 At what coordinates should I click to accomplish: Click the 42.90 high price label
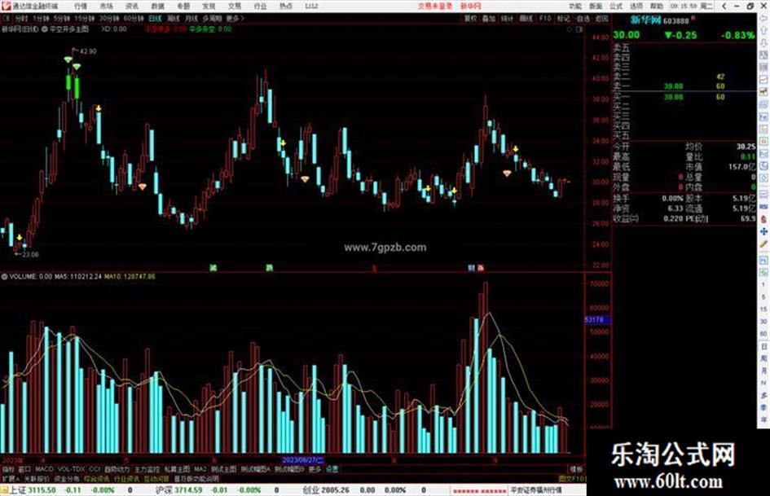[88, 51]
